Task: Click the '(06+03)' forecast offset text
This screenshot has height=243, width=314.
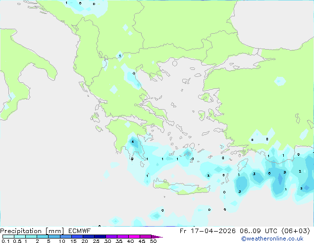Action: [296, 231]
